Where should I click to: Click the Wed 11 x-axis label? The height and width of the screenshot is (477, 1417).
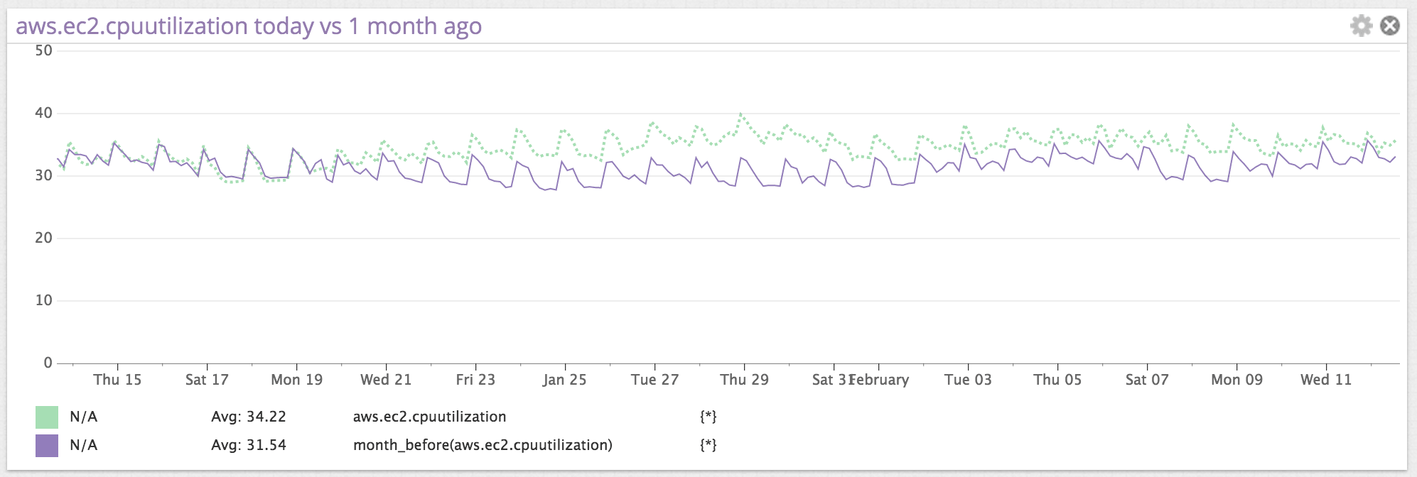point(1326,380)
